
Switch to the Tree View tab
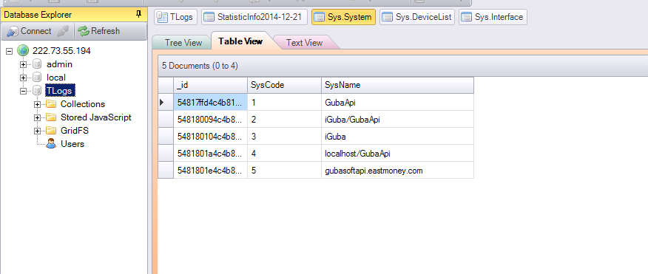point(183,43)
